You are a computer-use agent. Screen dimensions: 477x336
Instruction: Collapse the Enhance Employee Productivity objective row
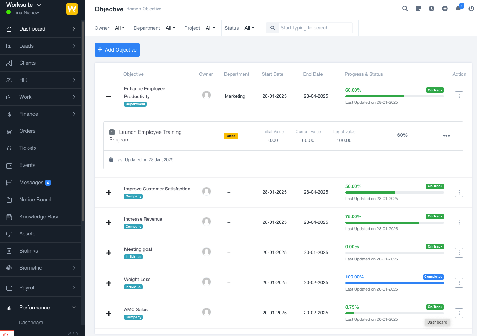click(x=109, y=96)
